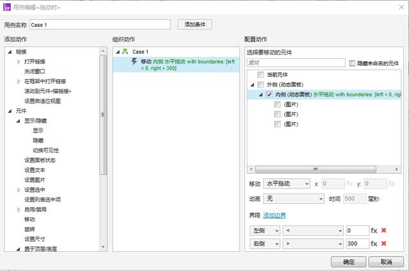Click the 添加条件 button

pyautogui.click(x=194, y=24)
